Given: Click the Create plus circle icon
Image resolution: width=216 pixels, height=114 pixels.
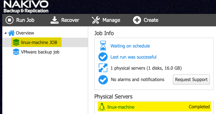Looking at the screenshot, I should (137, 20).
